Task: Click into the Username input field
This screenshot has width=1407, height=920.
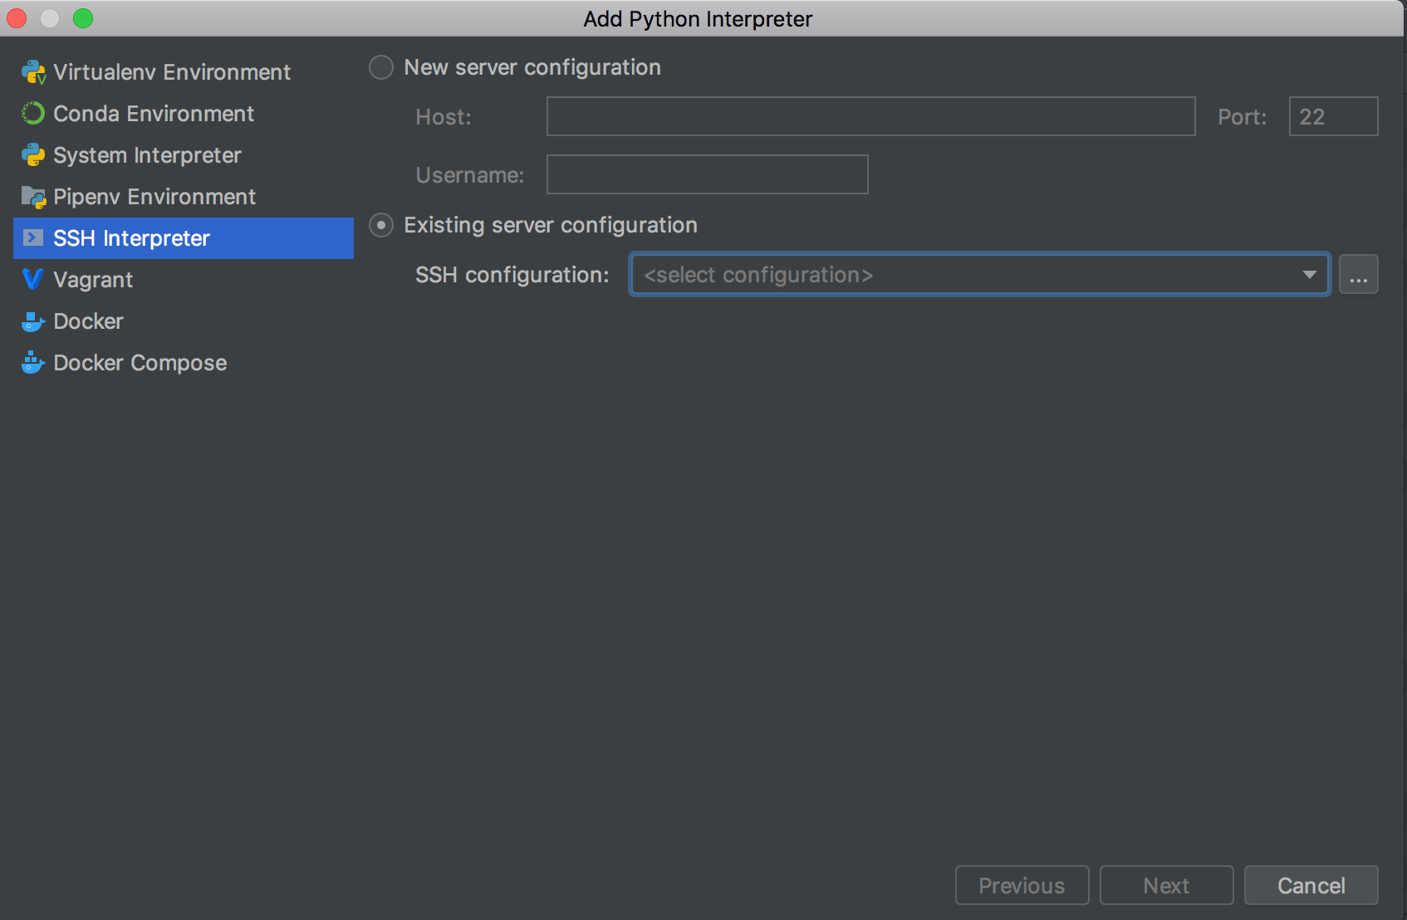Action: pos(707,174)
